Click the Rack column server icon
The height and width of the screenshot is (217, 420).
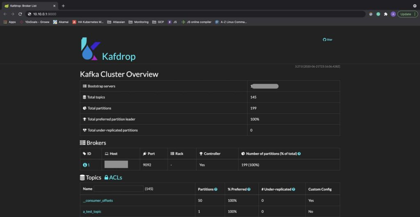tap(172, 154)
